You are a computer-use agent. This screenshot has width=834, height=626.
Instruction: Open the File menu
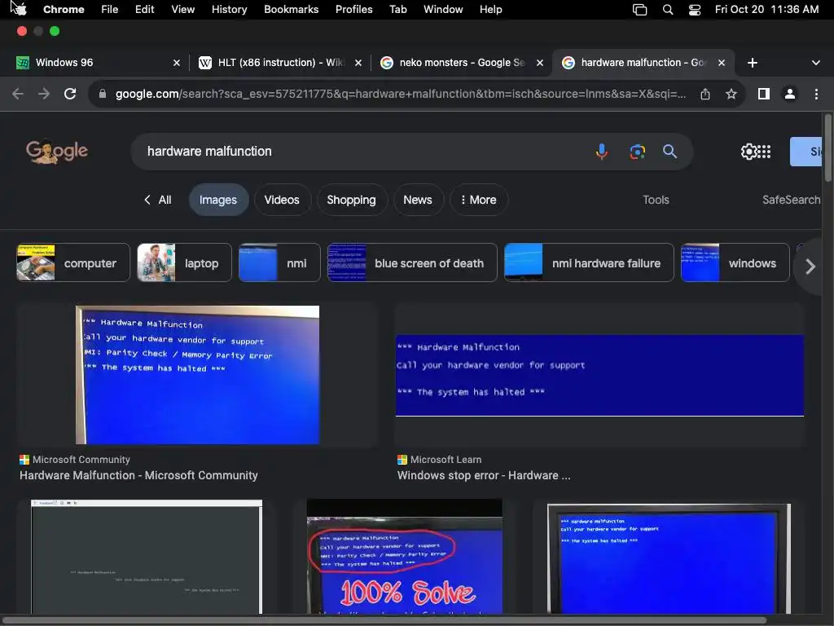[x=110, y=9]
